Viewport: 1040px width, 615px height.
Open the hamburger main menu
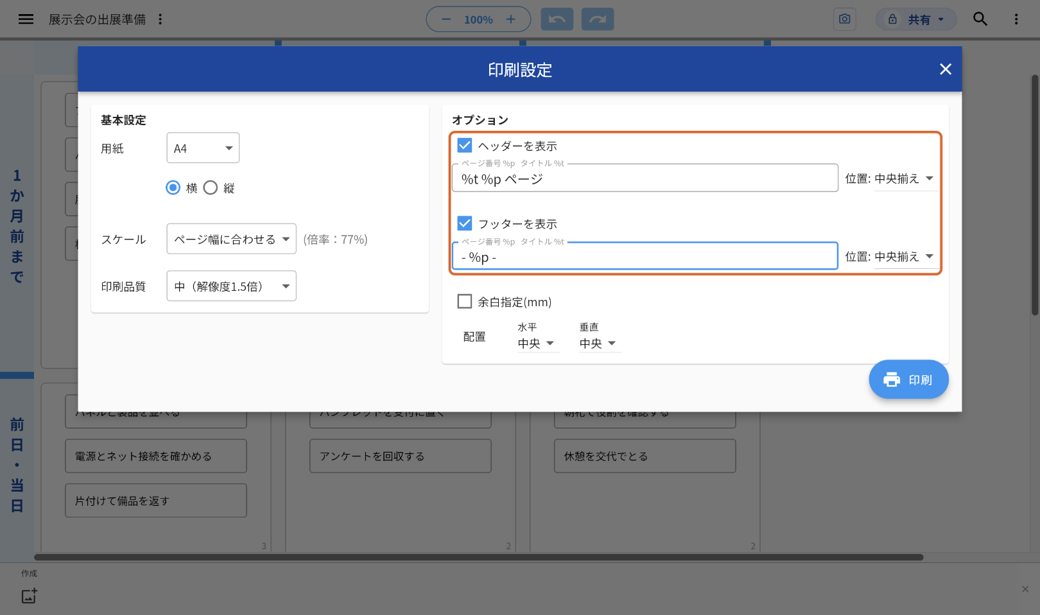(26, 19)
